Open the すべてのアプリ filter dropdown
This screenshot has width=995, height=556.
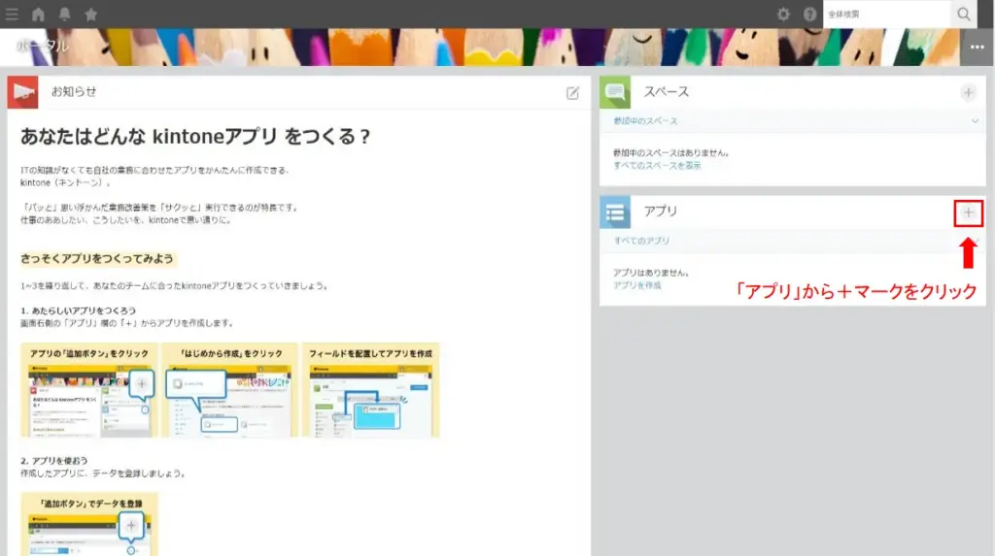coord(793,241)
